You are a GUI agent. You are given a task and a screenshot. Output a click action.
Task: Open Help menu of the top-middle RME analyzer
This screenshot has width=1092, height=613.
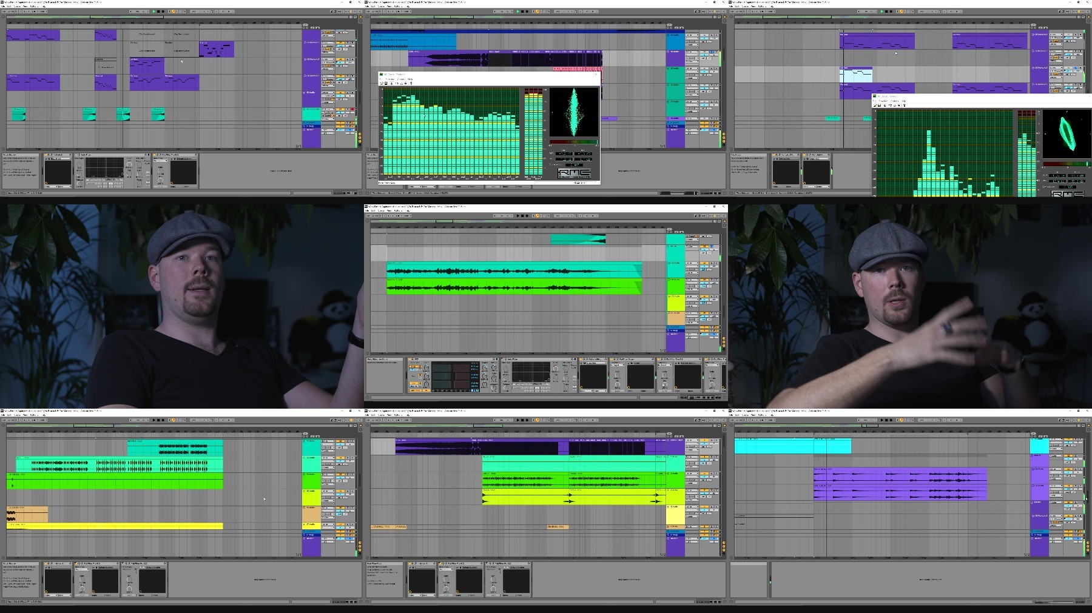(x=410, y=79)
